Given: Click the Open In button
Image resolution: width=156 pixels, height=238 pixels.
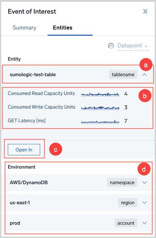Looking at the screenshot, I should [24, 150].
